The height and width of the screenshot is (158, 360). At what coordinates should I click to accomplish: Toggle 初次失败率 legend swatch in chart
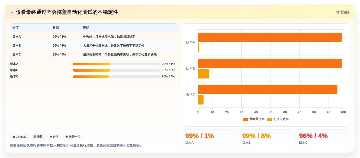(269, 119)
